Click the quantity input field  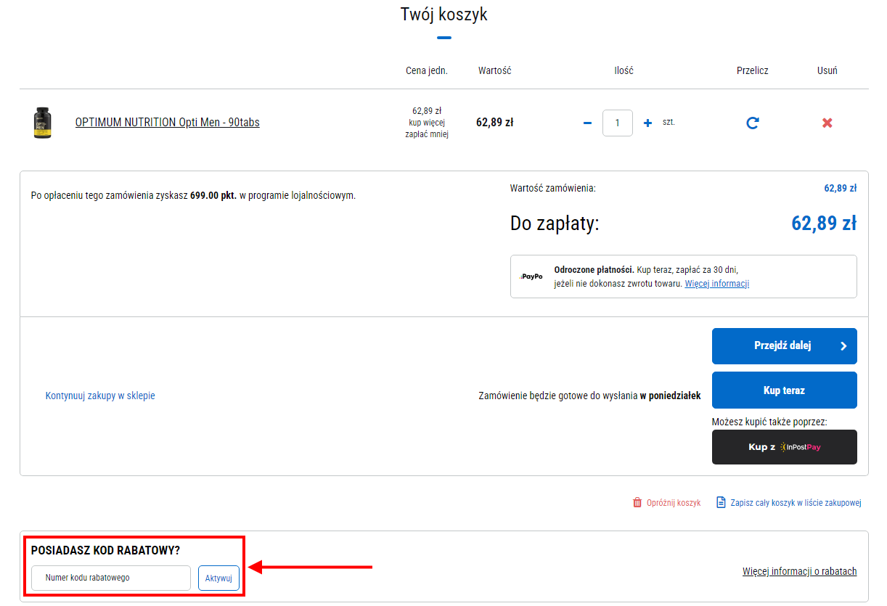tap(618, 123)
